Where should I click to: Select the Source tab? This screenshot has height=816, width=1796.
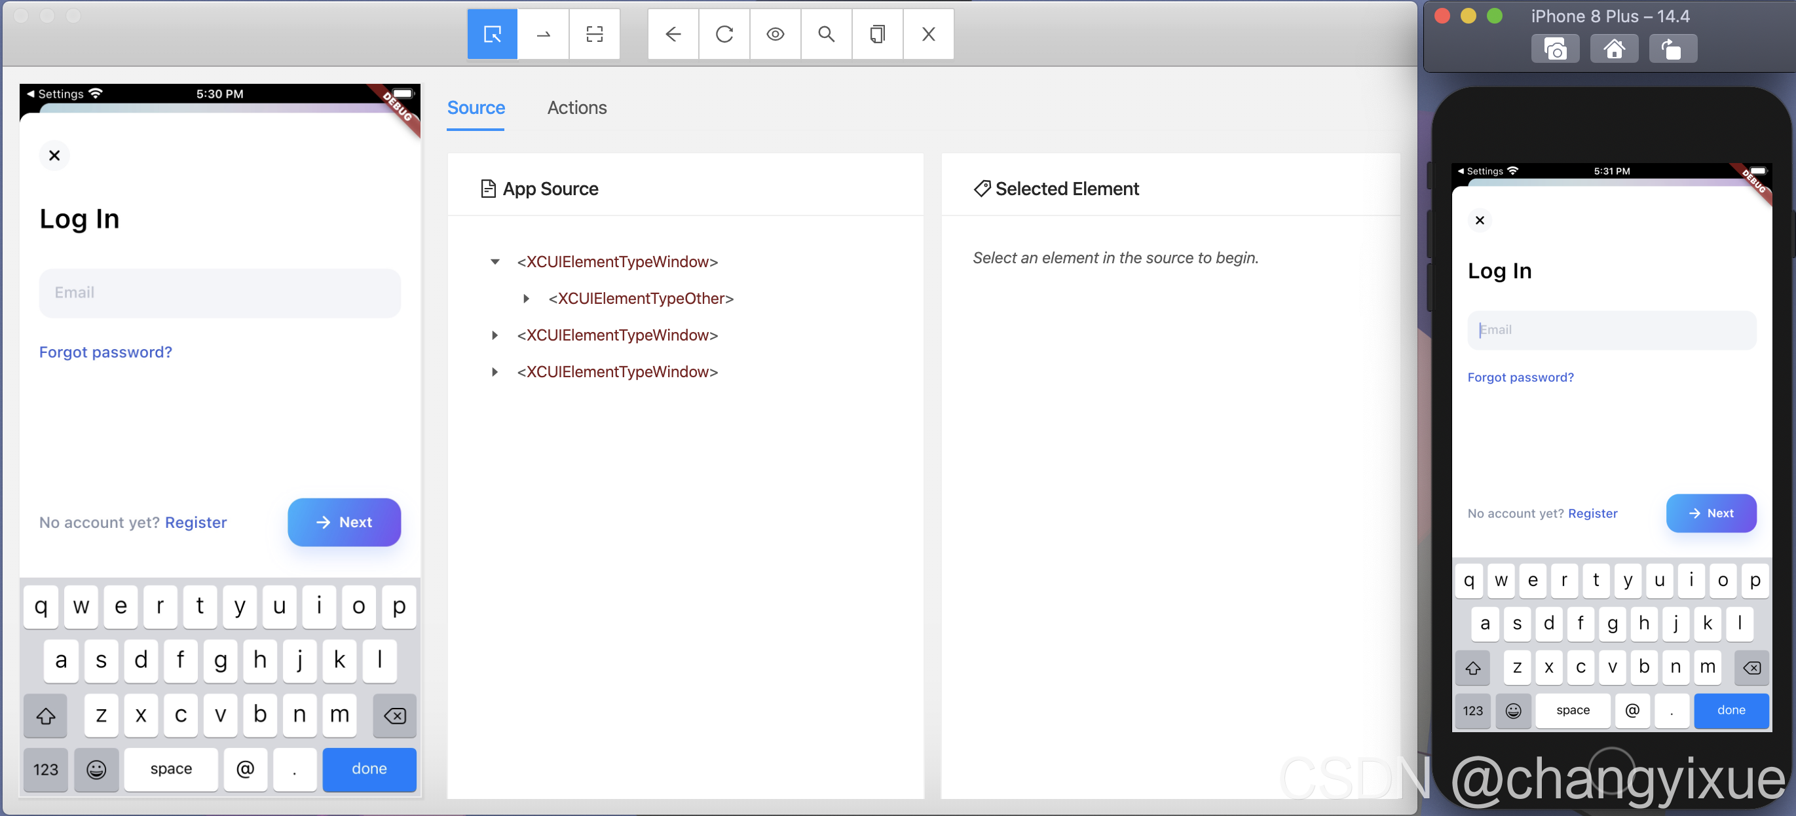point(476,107)
